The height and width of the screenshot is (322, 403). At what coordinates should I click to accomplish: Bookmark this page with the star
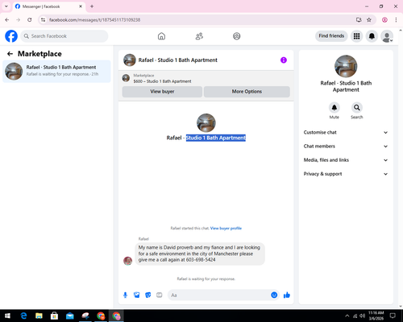tap(369, 20)
